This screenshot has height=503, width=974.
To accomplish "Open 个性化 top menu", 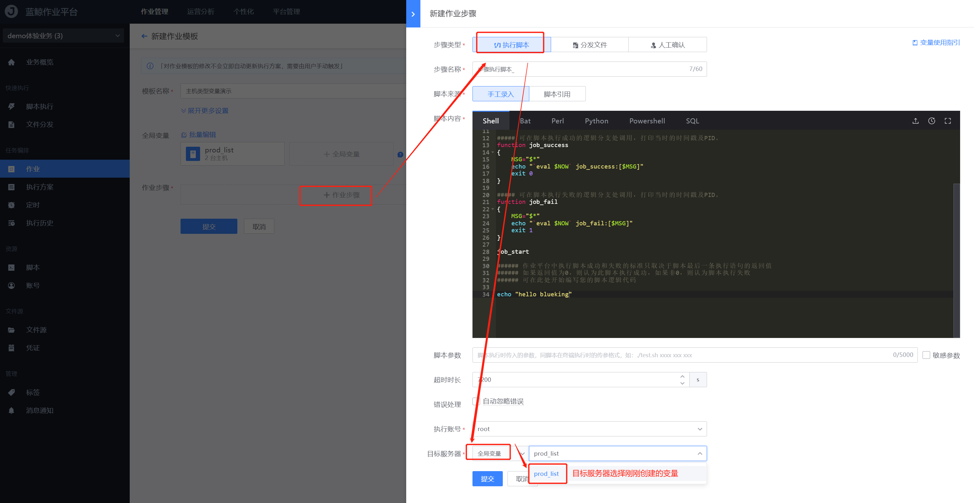I will 244,12.
